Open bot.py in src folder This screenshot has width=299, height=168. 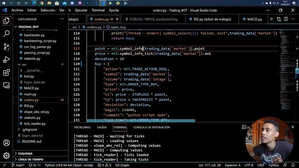tap(29, 77)
